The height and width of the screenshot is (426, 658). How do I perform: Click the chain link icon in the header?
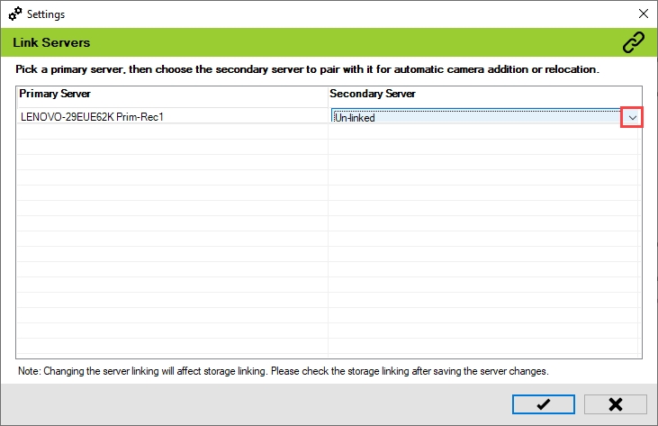click(x=634, y=42)
